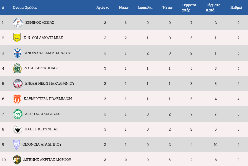Click the ΔΙΓΕΝΗΣ ΑΚΡΙΤΑΣ ΜΟΡΦΟΥ team name
Screen dimensions: 248x166
(47, 160)
